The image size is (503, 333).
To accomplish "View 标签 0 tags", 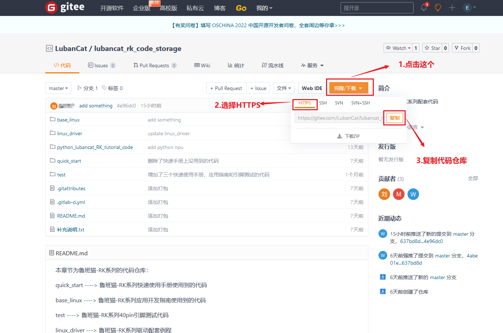I will coord(112,88).
